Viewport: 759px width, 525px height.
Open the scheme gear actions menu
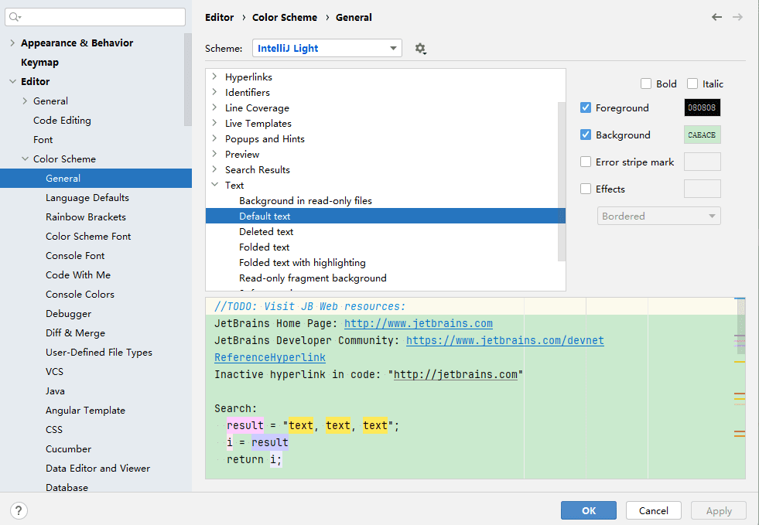coord(420,49)
